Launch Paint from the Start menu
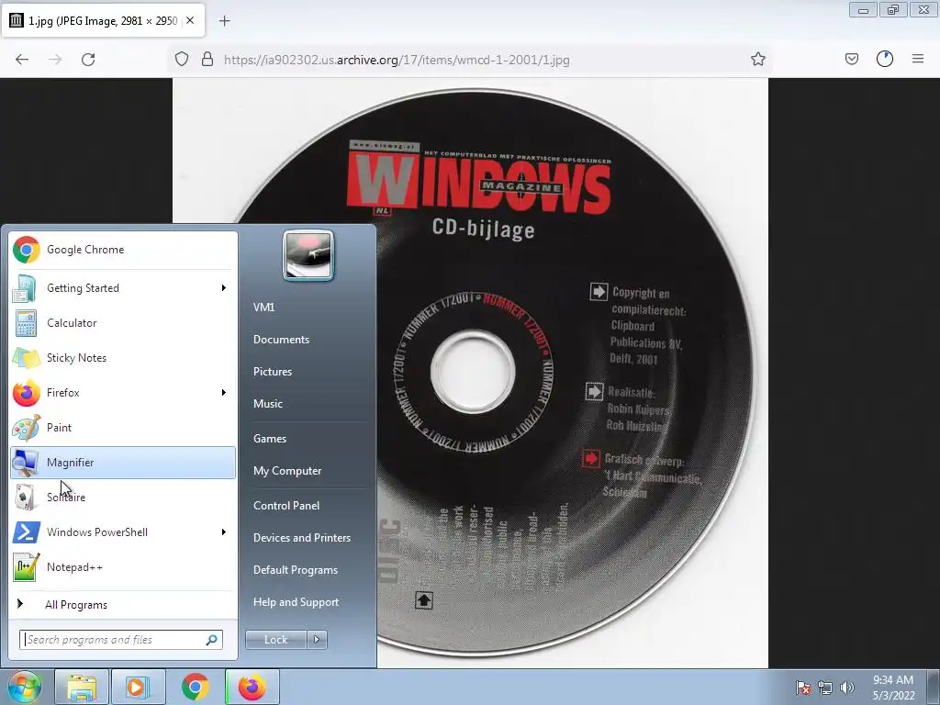This screenshot has width=940, height=705. point(123,428)
